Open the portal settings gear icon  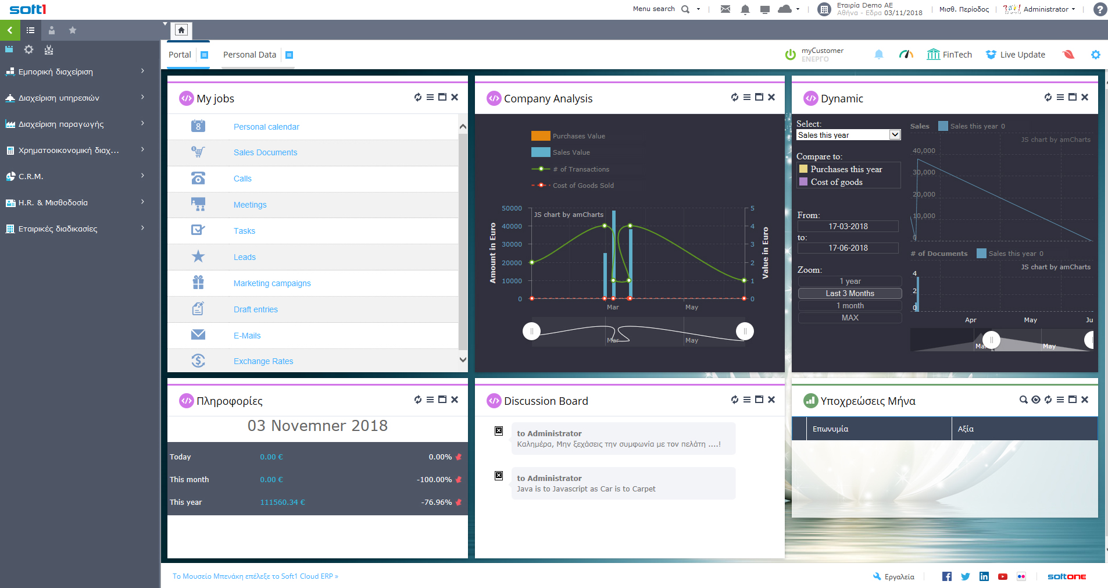(x=1095, y=55)
